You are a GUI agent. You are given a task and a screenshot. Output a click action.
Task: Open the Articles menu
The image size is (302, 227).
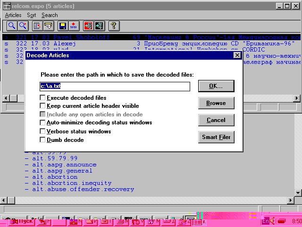click(13, 15)
